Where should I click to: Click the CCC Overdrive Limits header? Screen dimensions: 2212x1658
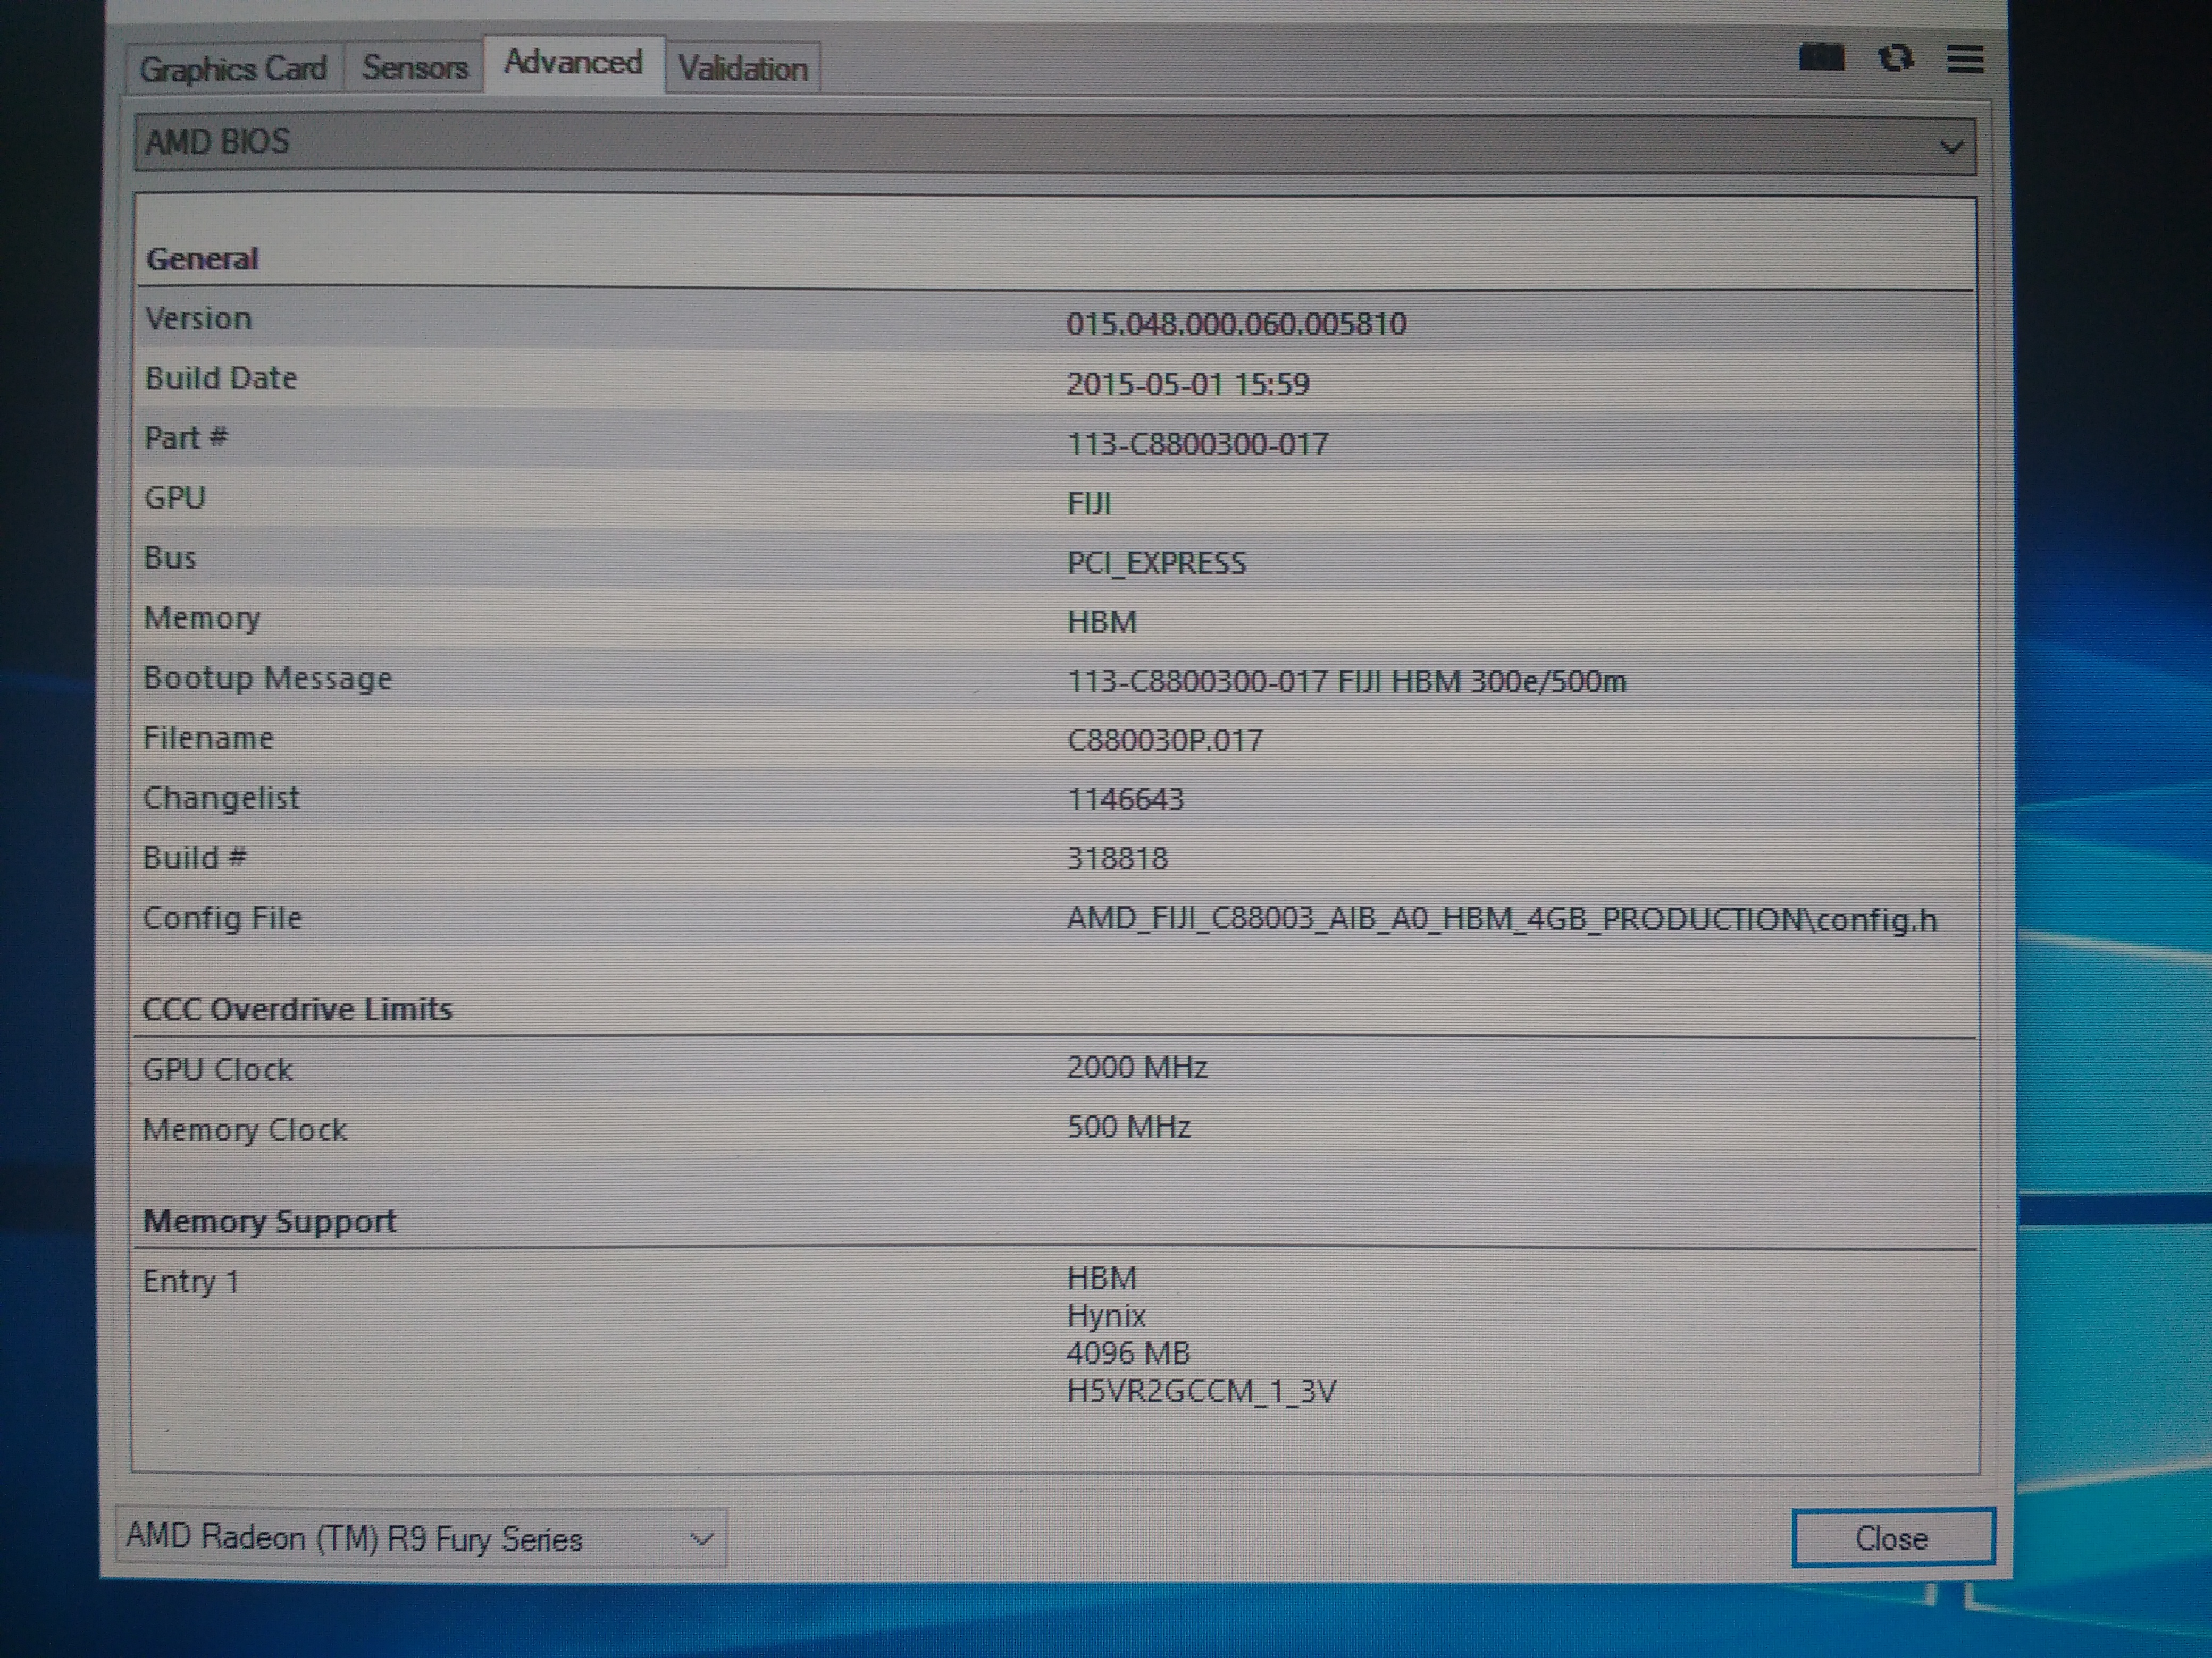point(298,1009)
